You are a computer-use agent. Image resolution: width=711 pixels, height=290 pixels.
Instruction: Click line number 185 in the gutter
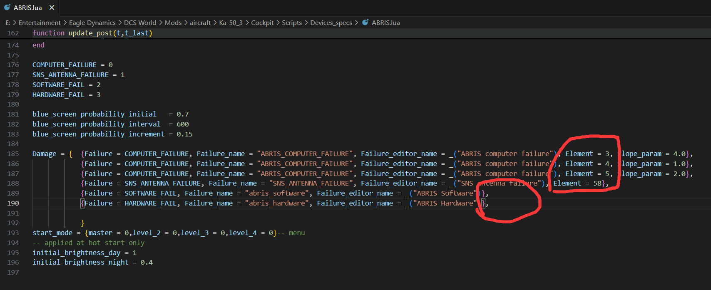(x=13, y=154)
